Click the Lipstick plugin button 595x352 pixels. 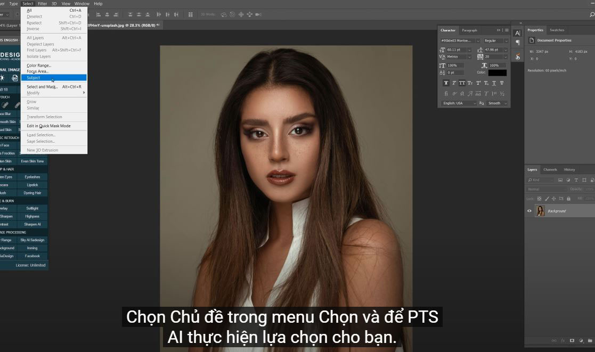coord(32,185)
